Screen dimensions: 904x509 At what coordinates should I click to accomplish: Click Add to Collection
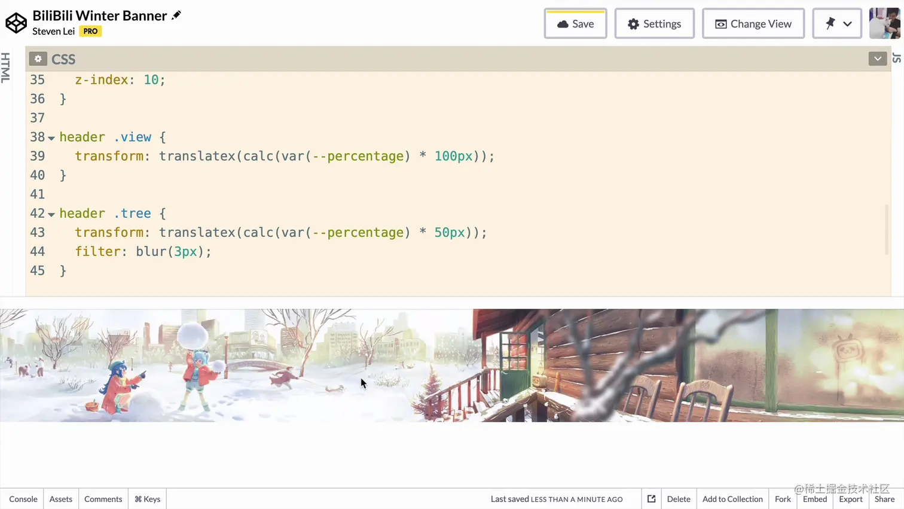point(732,499)
